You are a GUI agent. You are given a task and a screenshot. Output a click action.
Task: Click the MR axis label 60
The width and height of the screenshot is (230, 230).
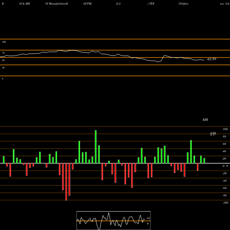224,144
